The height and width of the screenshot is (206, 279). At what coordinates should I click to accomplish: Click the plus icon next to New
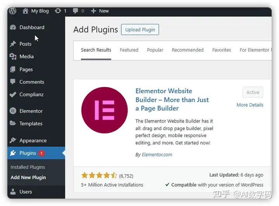[93, 11]
